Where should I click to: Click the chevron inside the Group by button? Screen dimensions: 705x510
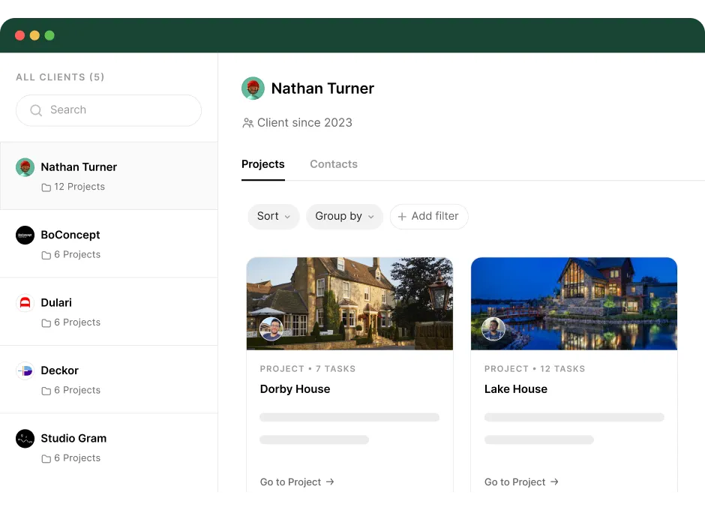[371, 217]
